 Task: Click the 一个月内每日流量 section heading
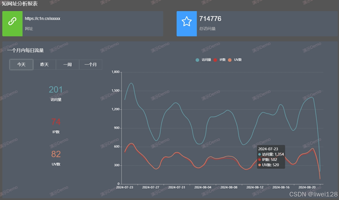(x=26, y=50)
